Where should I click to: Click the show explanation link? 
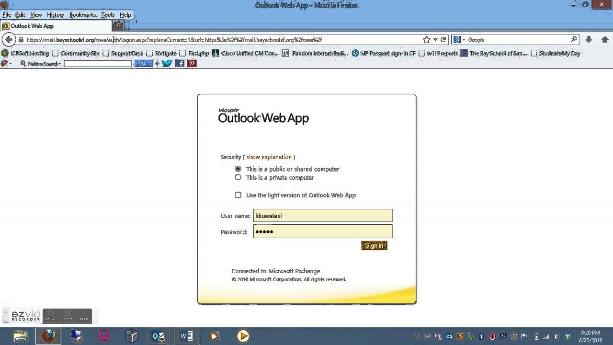coord(269,157)
